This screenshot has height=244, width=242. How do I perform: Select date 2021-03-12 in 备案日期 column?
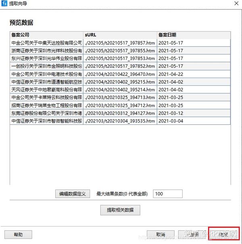click(194, 113)
